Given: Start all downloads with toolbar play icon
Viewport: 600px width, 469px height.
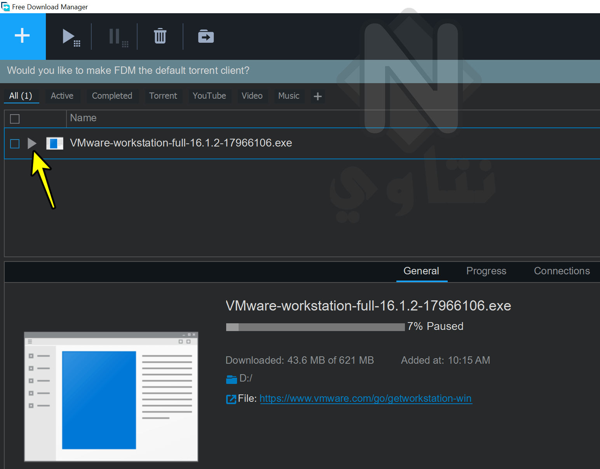Looking at the screenshot, I should point(71,37).
